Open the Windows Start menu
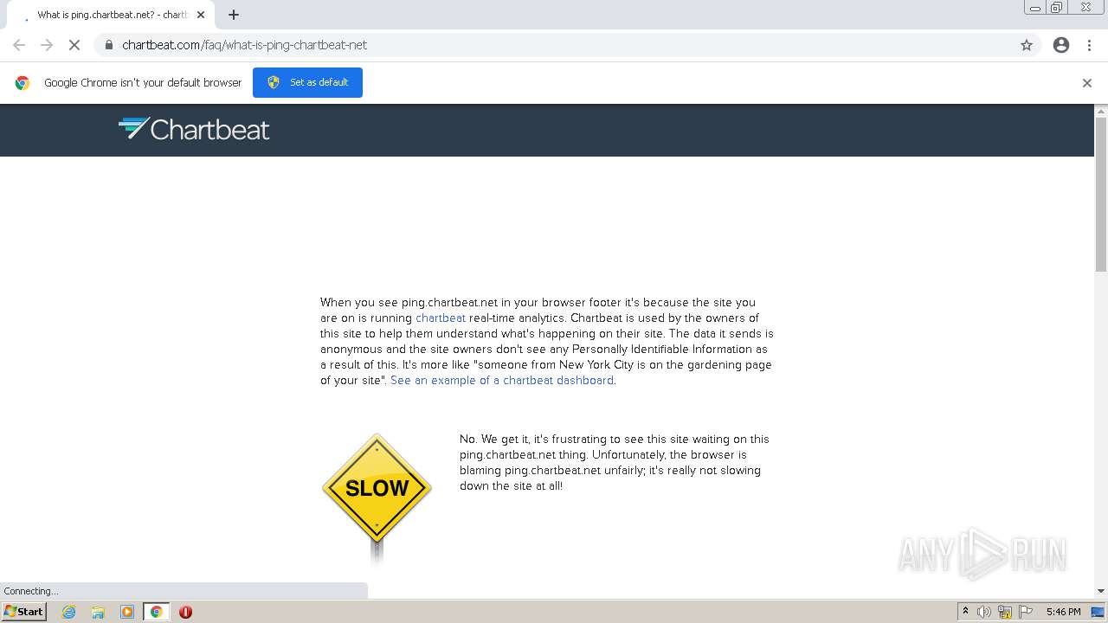 coord(24,611)
